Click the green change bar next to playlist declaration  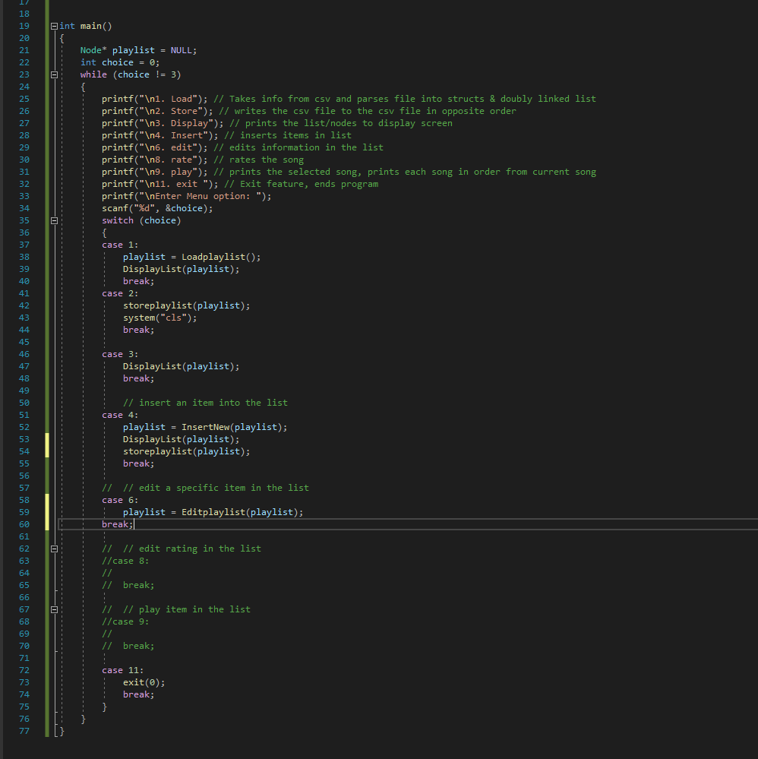tap(47, 49)
